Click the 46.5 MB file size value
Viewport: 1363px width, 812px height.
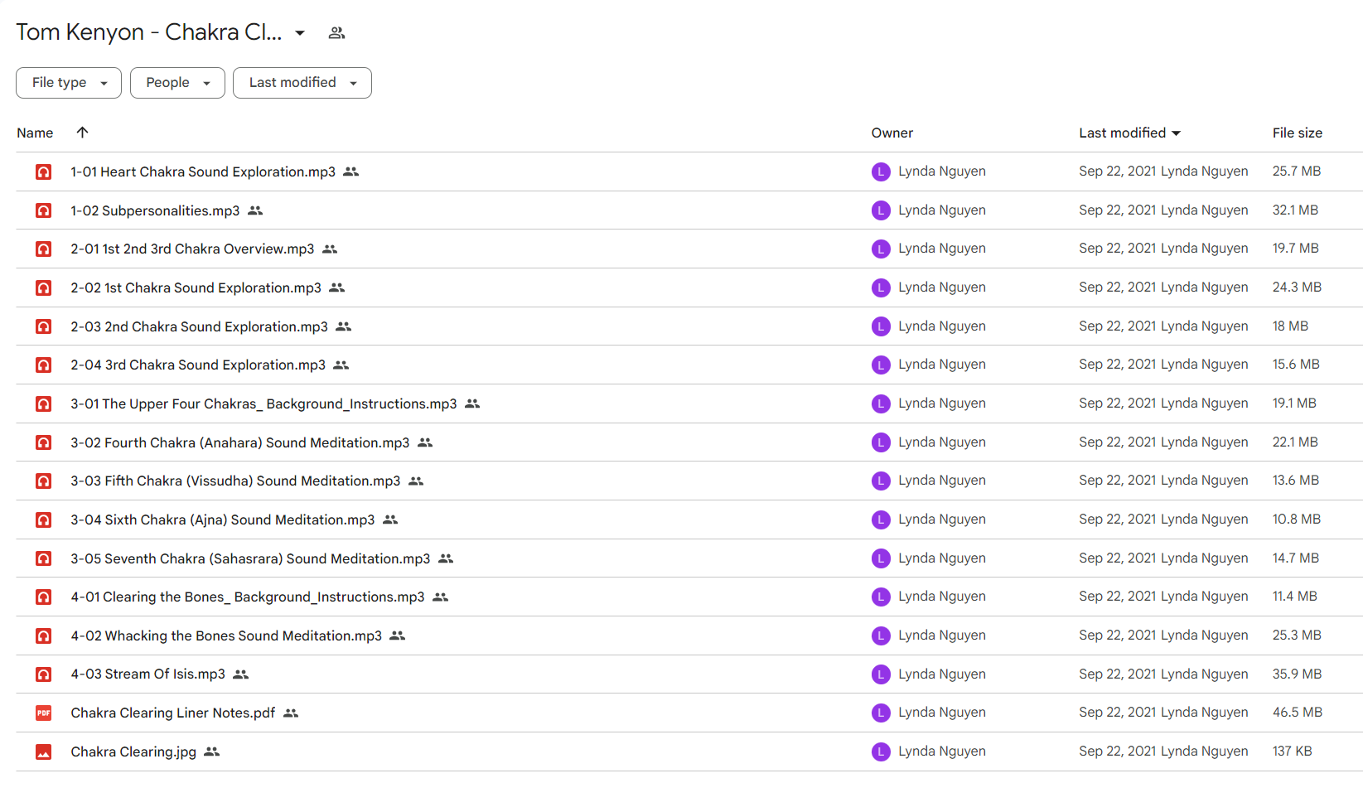(x=1298, y=713)
